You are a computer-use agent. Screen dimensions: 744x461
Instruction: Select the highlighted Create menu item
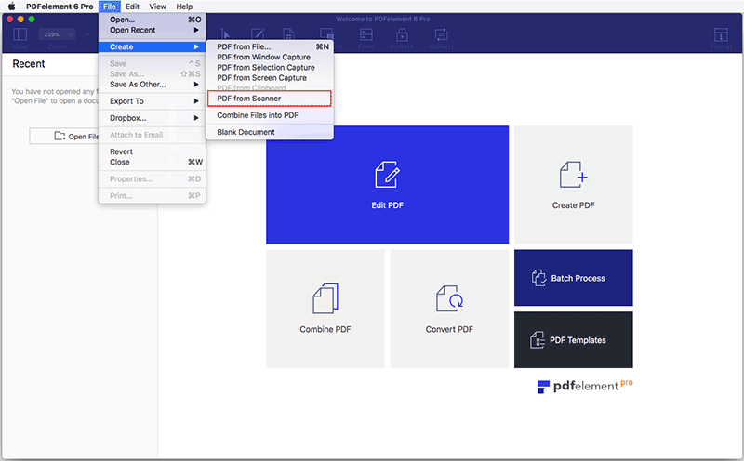tap(152, 46)
